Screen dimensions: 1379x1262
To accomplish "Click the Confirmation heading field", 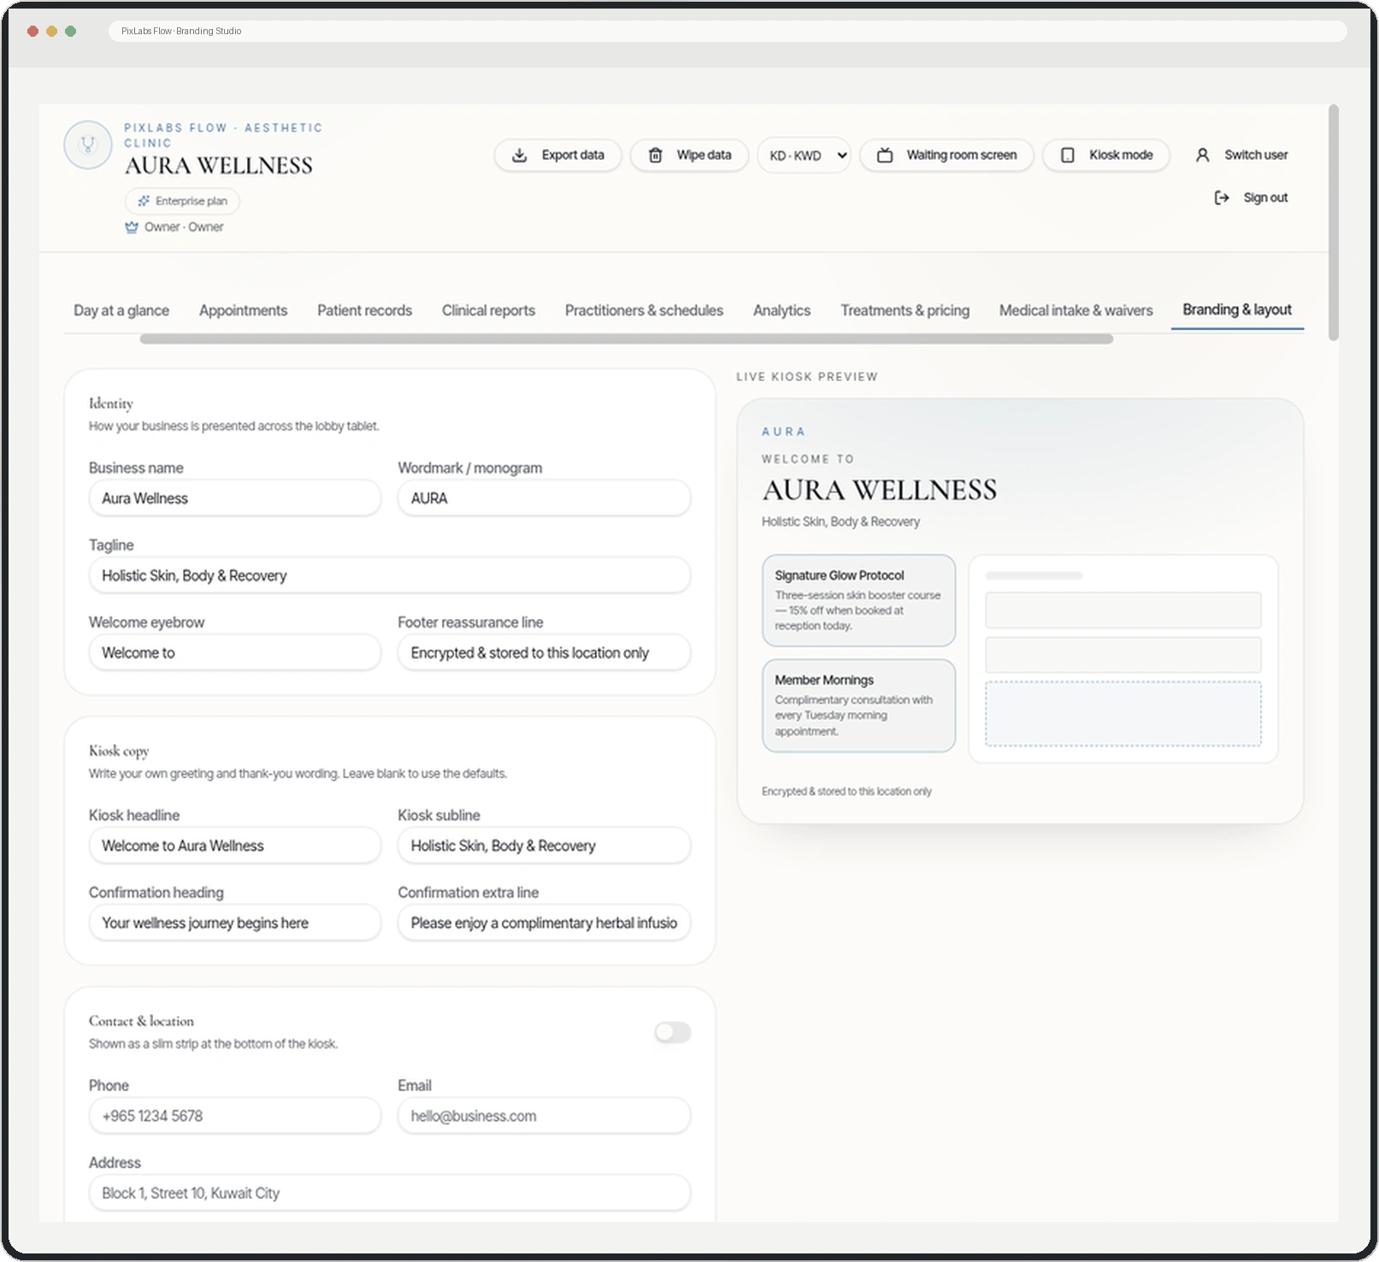I will pos(234,923).
